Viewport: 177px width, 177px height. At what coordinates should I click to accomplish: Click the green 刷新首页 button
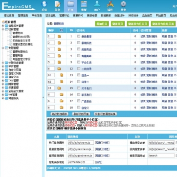tap(118, 23)
